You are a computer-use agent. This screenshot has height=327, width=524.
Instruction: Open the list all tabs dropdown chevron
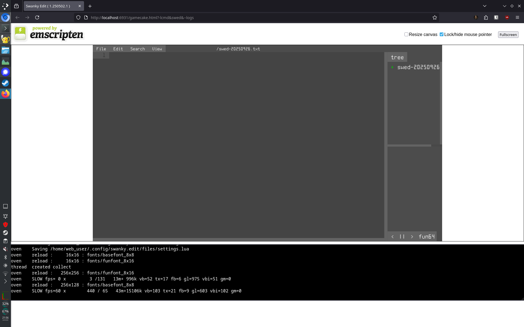point(484,6)
